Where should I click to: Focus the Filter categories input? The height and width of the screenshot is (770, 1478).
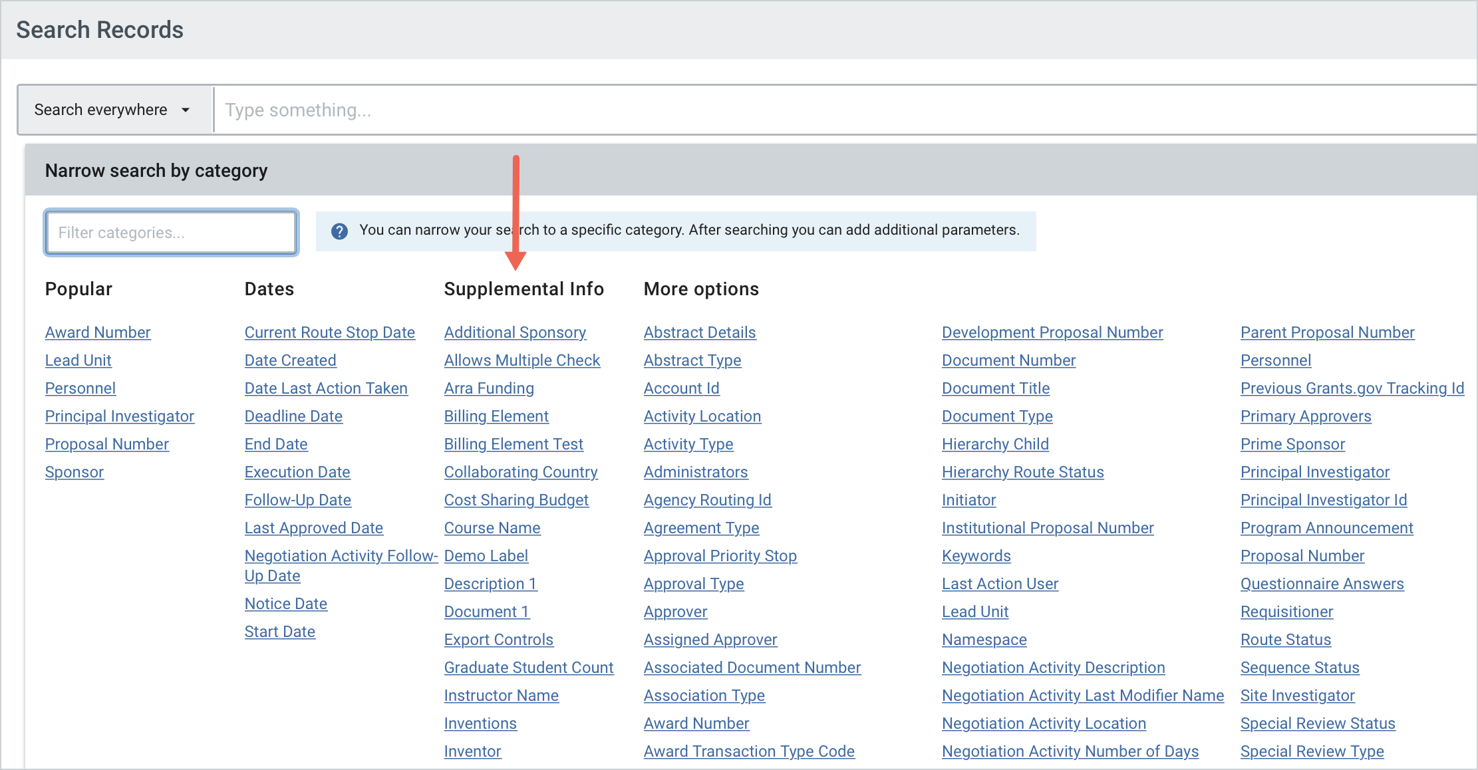[x=172, y=233]
